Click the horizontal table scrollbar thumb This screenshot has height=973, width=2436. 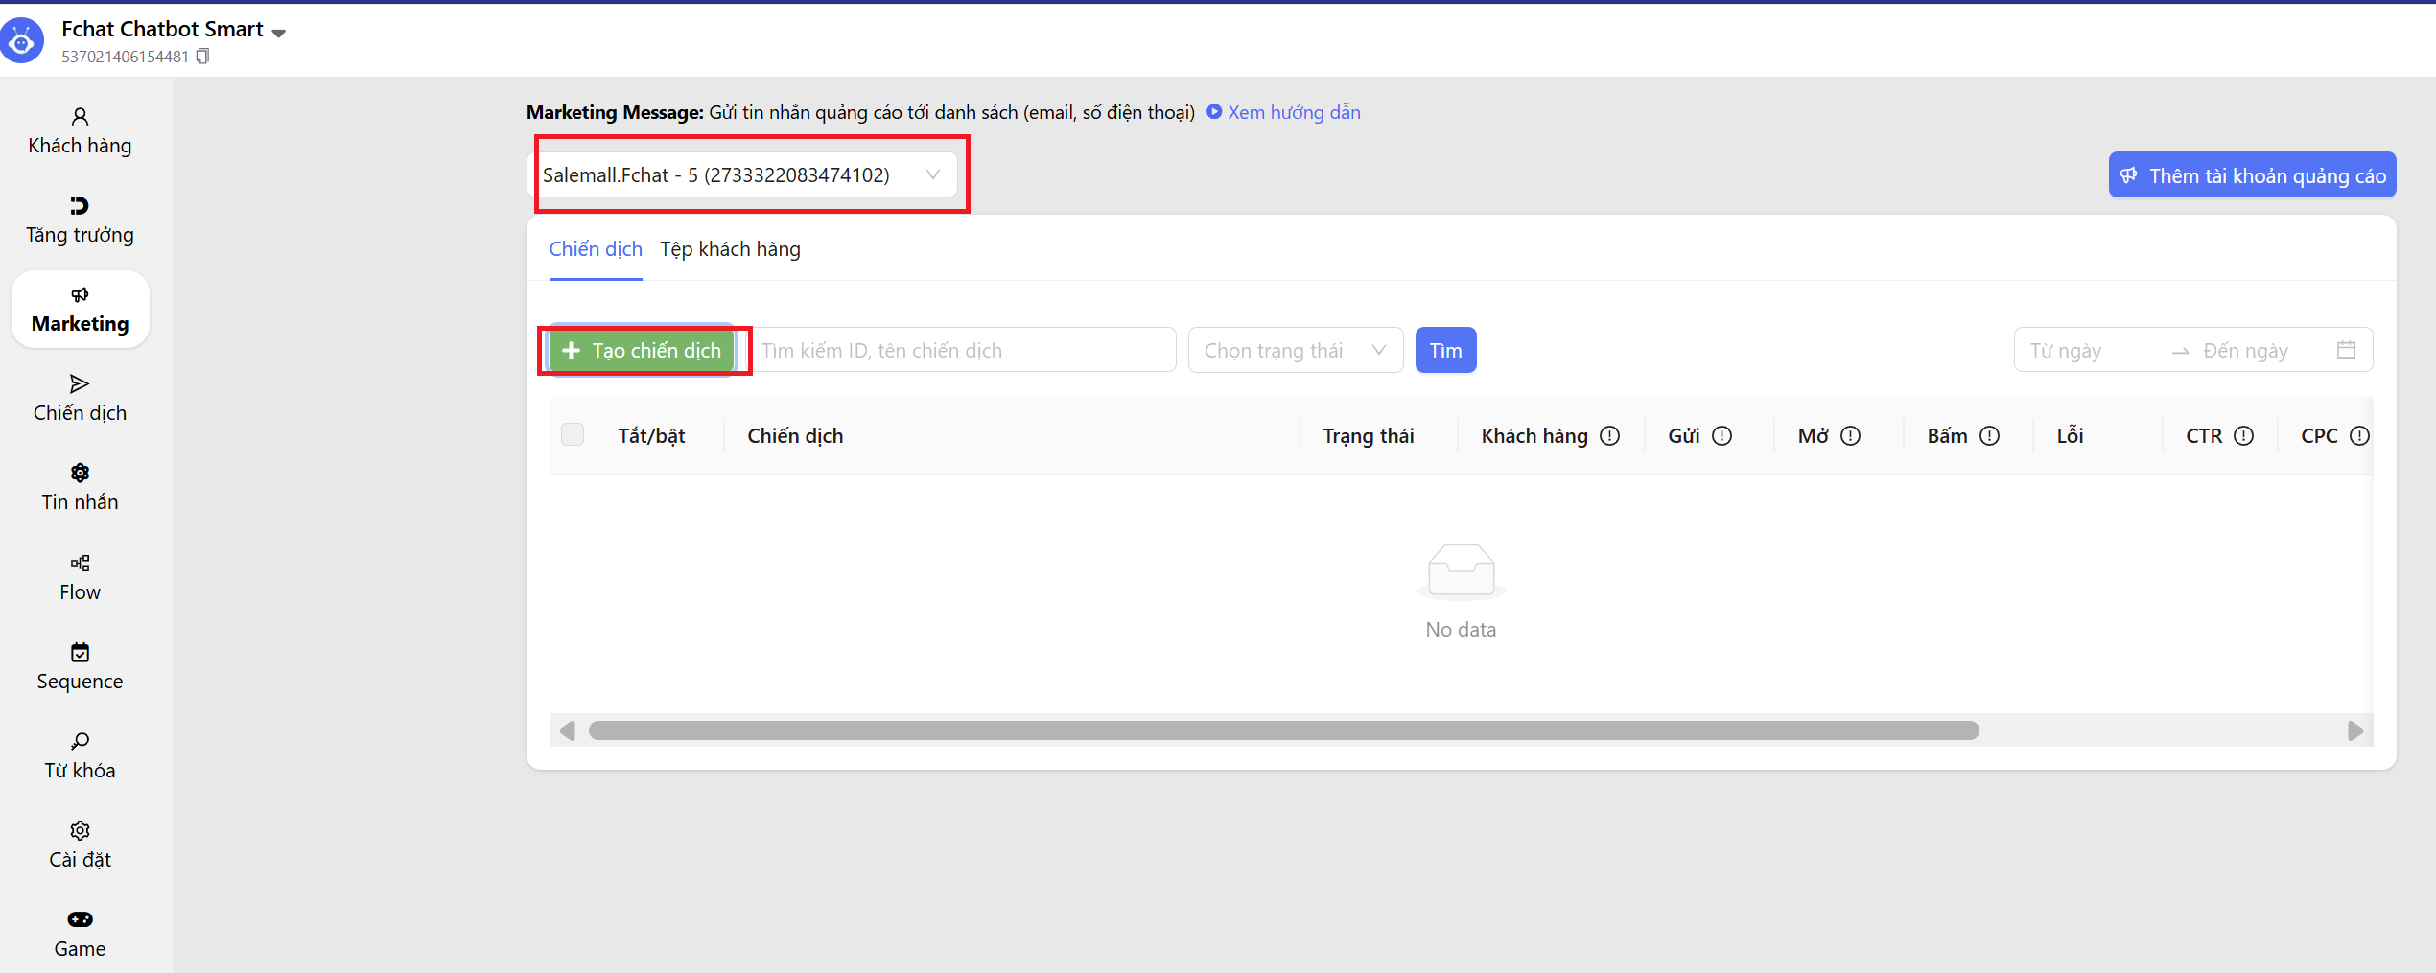(x=1283, y=730)
